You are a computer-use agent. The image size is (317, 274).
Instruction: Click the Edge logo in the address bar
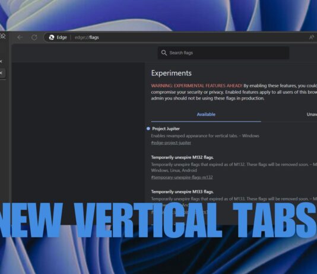click(52, 37)
